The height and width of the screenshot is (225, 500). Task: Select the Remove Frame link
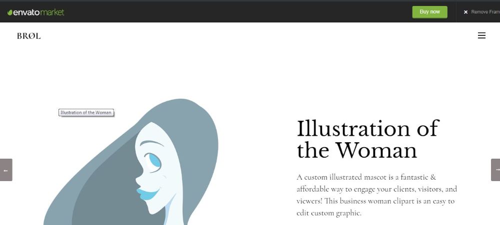tap(485, 12)
